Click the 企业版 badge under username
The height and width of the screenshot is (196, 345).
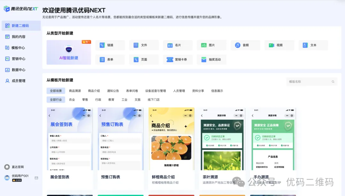[x=17, y=180]
